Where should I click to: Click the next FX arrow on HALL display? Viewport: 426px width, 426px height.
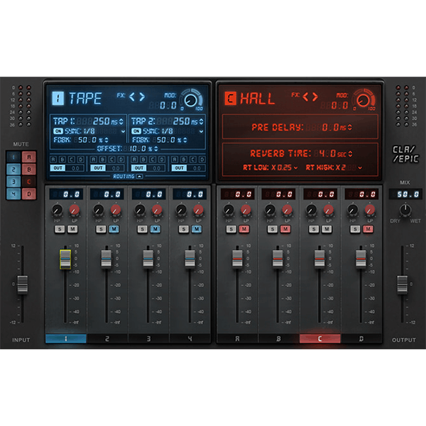[314, 97]
